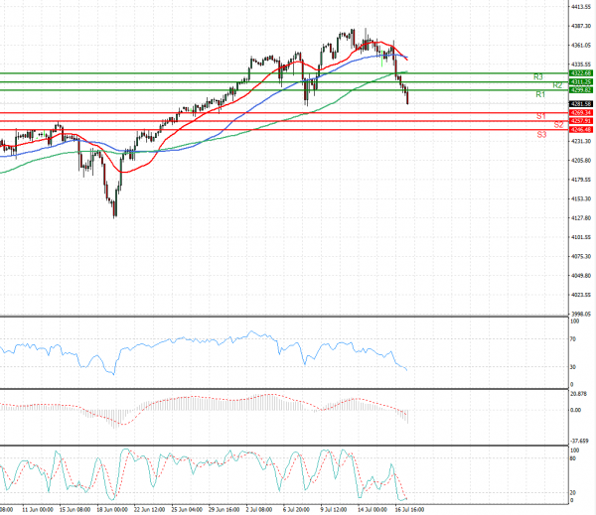
Task: Click the 4179.55 price axis label
Action: pyautogui.click(x=581, y=180)
